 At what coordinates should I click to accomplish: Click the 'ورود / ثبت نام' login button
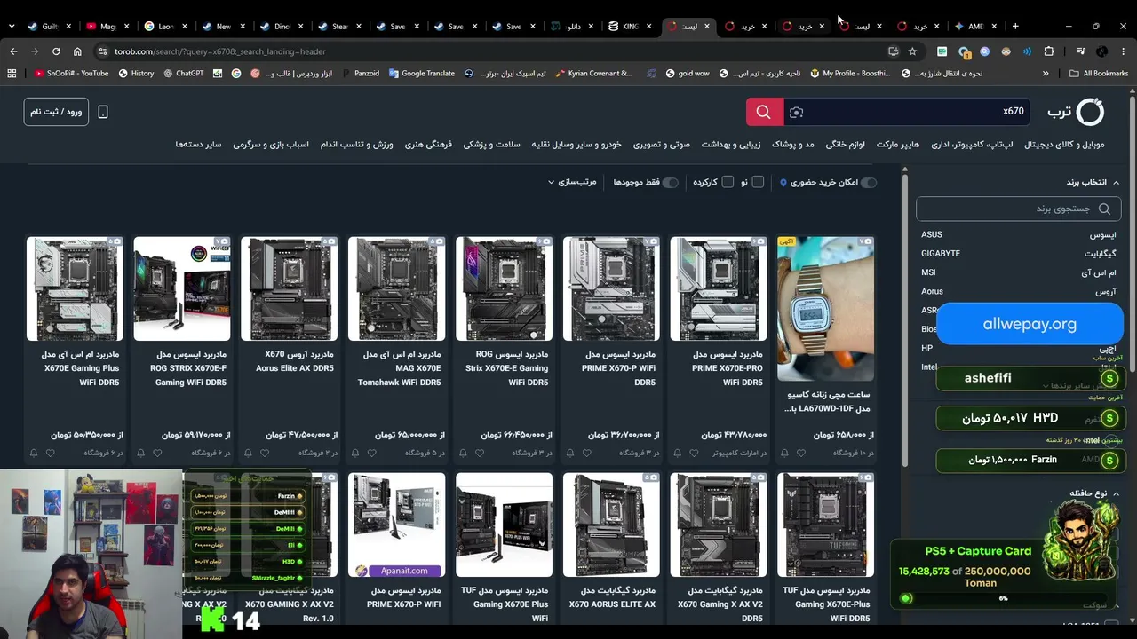coord(56,112)
